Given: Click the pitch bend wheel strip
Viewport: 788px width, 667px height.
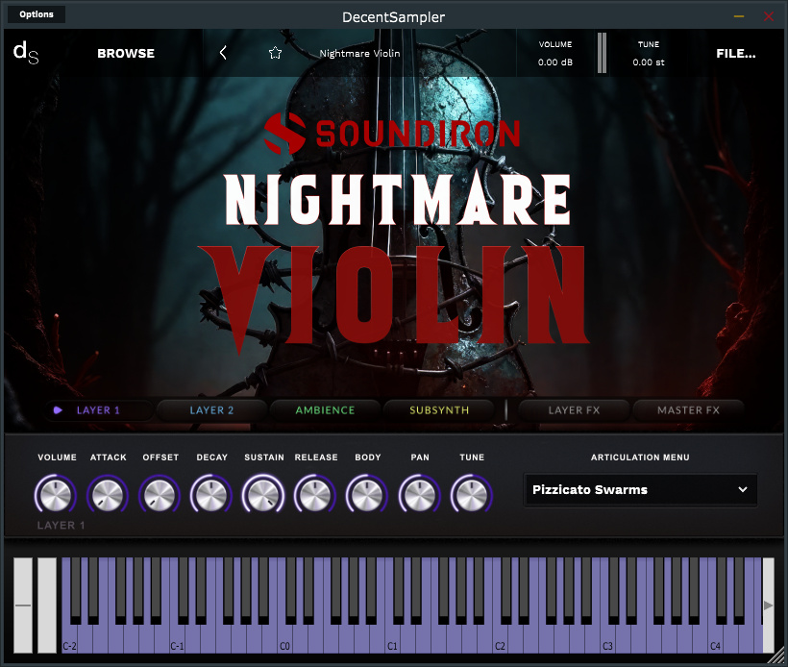Looking at the screenshot, I should (23, 605).
